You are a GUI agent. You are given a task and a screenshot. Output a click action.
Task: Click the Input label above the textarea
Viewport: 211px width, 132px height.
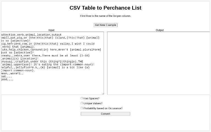pyautogui.click(x=51, y=30)
